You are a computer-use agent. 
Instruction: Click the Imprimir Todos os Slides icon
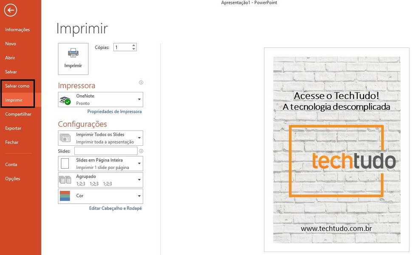65,138
